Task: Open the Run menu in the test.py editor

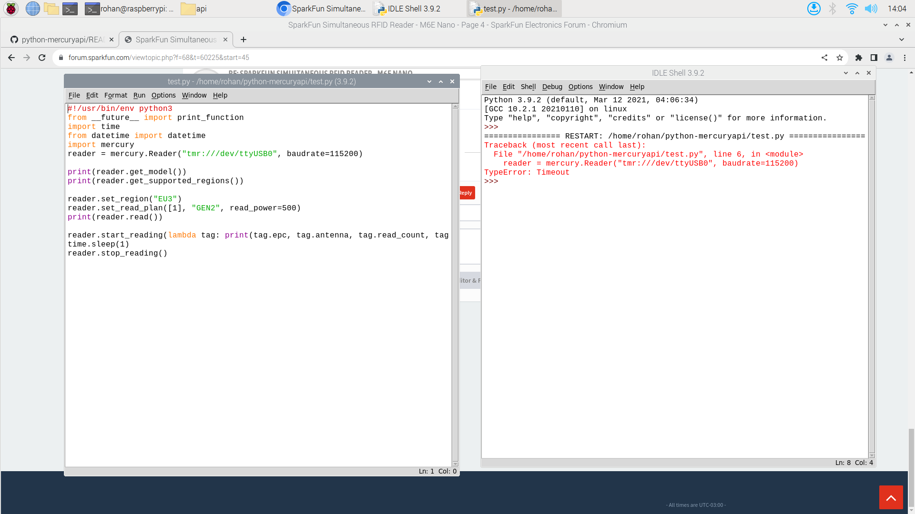Action: click(x=139, y=95)
